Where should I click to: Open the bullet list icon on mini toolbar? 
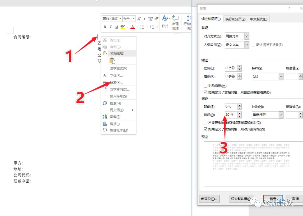pyautogui.click(x=143, y=27)
